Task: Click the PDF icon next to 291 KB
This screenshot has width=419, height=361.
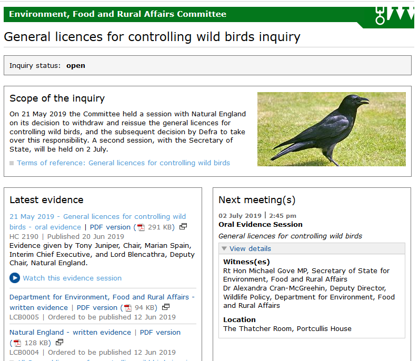Action: point(141,227)
